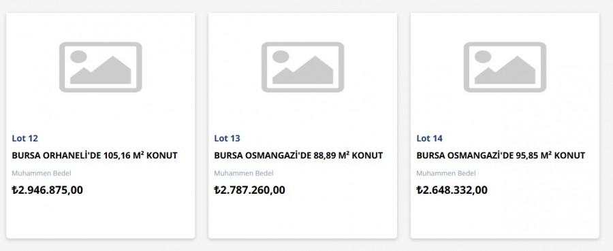Open the Lot 12 placeholder image

[101, 67]
